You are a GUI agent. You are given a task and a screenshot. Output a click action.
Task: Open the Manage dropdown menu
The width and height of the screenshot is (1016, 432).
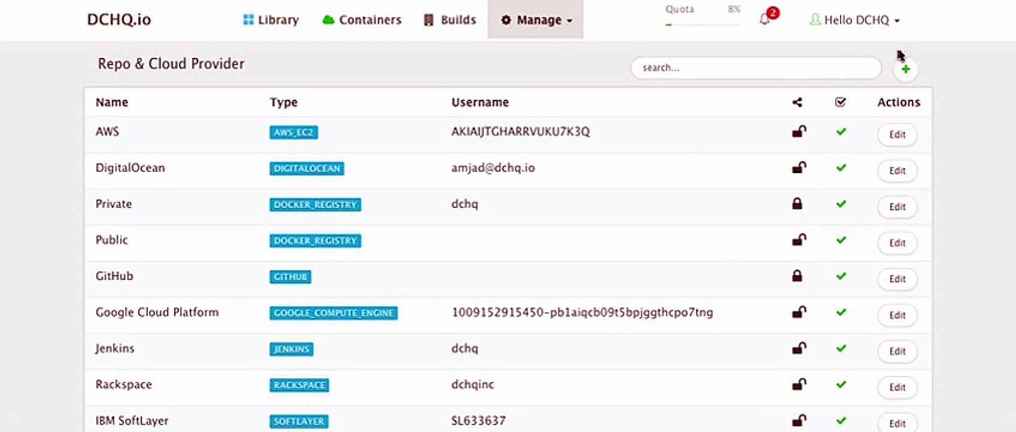pos(536,20)
